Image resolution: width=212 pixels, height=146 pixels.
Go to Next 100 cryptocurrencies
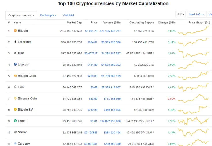click(x=196, y=14)
